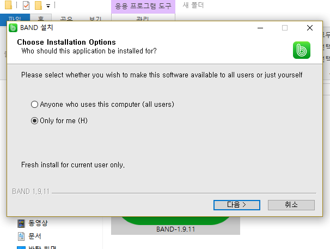The height and width of the screenshot is (249, 330).
Task: Click the properties checkmark icon in Explorer toolbar
Action: click(26, 5)
